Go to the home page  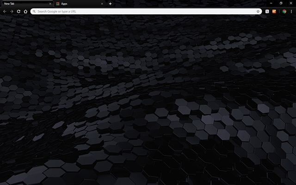coord(25,11)
